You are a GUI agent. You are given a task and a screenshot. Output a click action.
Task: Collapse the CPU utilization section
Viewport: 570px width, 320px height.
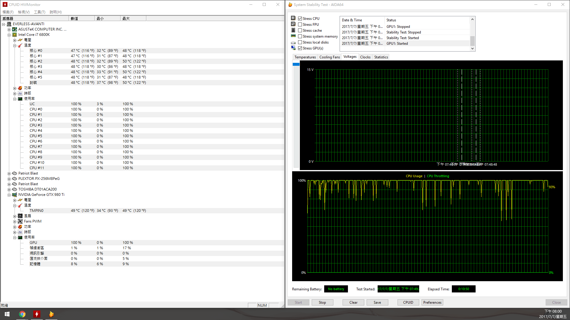(x=15, y=99)
